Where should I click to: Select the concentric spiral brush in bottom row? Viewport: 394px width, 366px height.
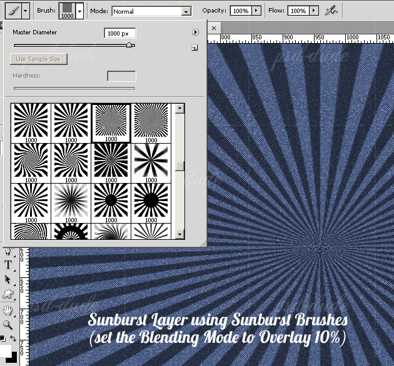31,231
